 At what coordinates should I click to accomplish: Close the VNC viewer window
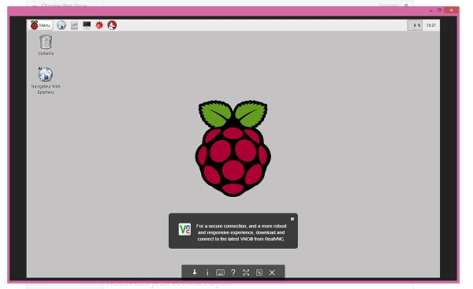[451, 10]
